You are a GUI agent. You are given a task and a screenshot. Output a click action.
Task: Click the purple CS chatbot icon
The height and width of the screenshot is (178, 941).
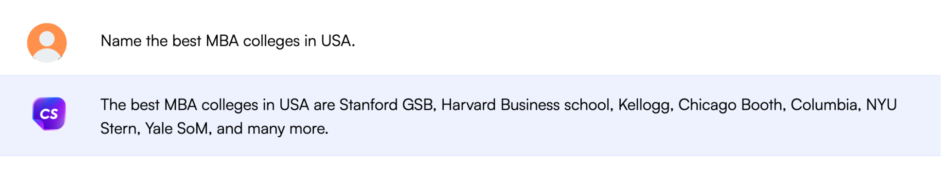49,113
